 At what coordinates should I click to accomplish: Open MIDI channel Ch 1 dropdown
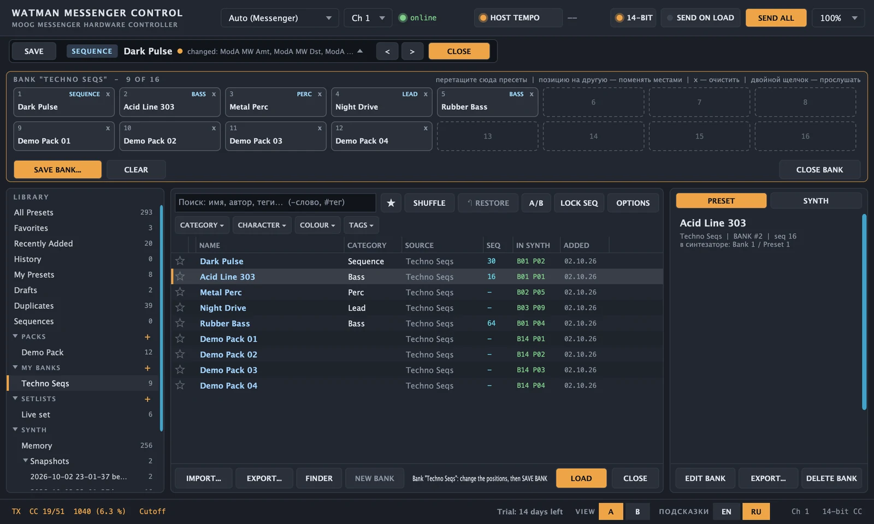pyautogui.click(x=368, y=18)
